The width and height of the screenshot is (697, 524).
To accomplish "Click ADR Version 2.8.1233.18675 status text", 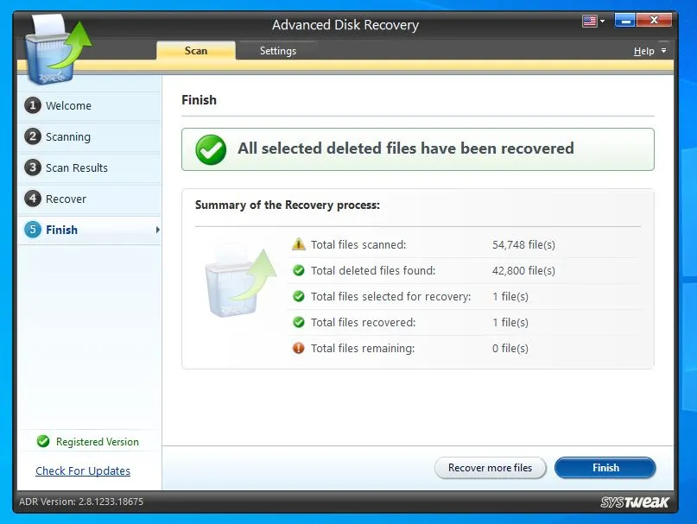I will coord(81,502).
